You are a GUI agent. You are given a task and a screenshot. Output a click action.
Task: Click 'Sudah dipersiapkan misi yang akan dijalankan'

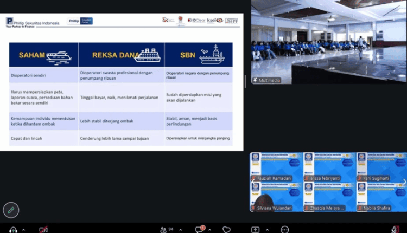(199, 98)
